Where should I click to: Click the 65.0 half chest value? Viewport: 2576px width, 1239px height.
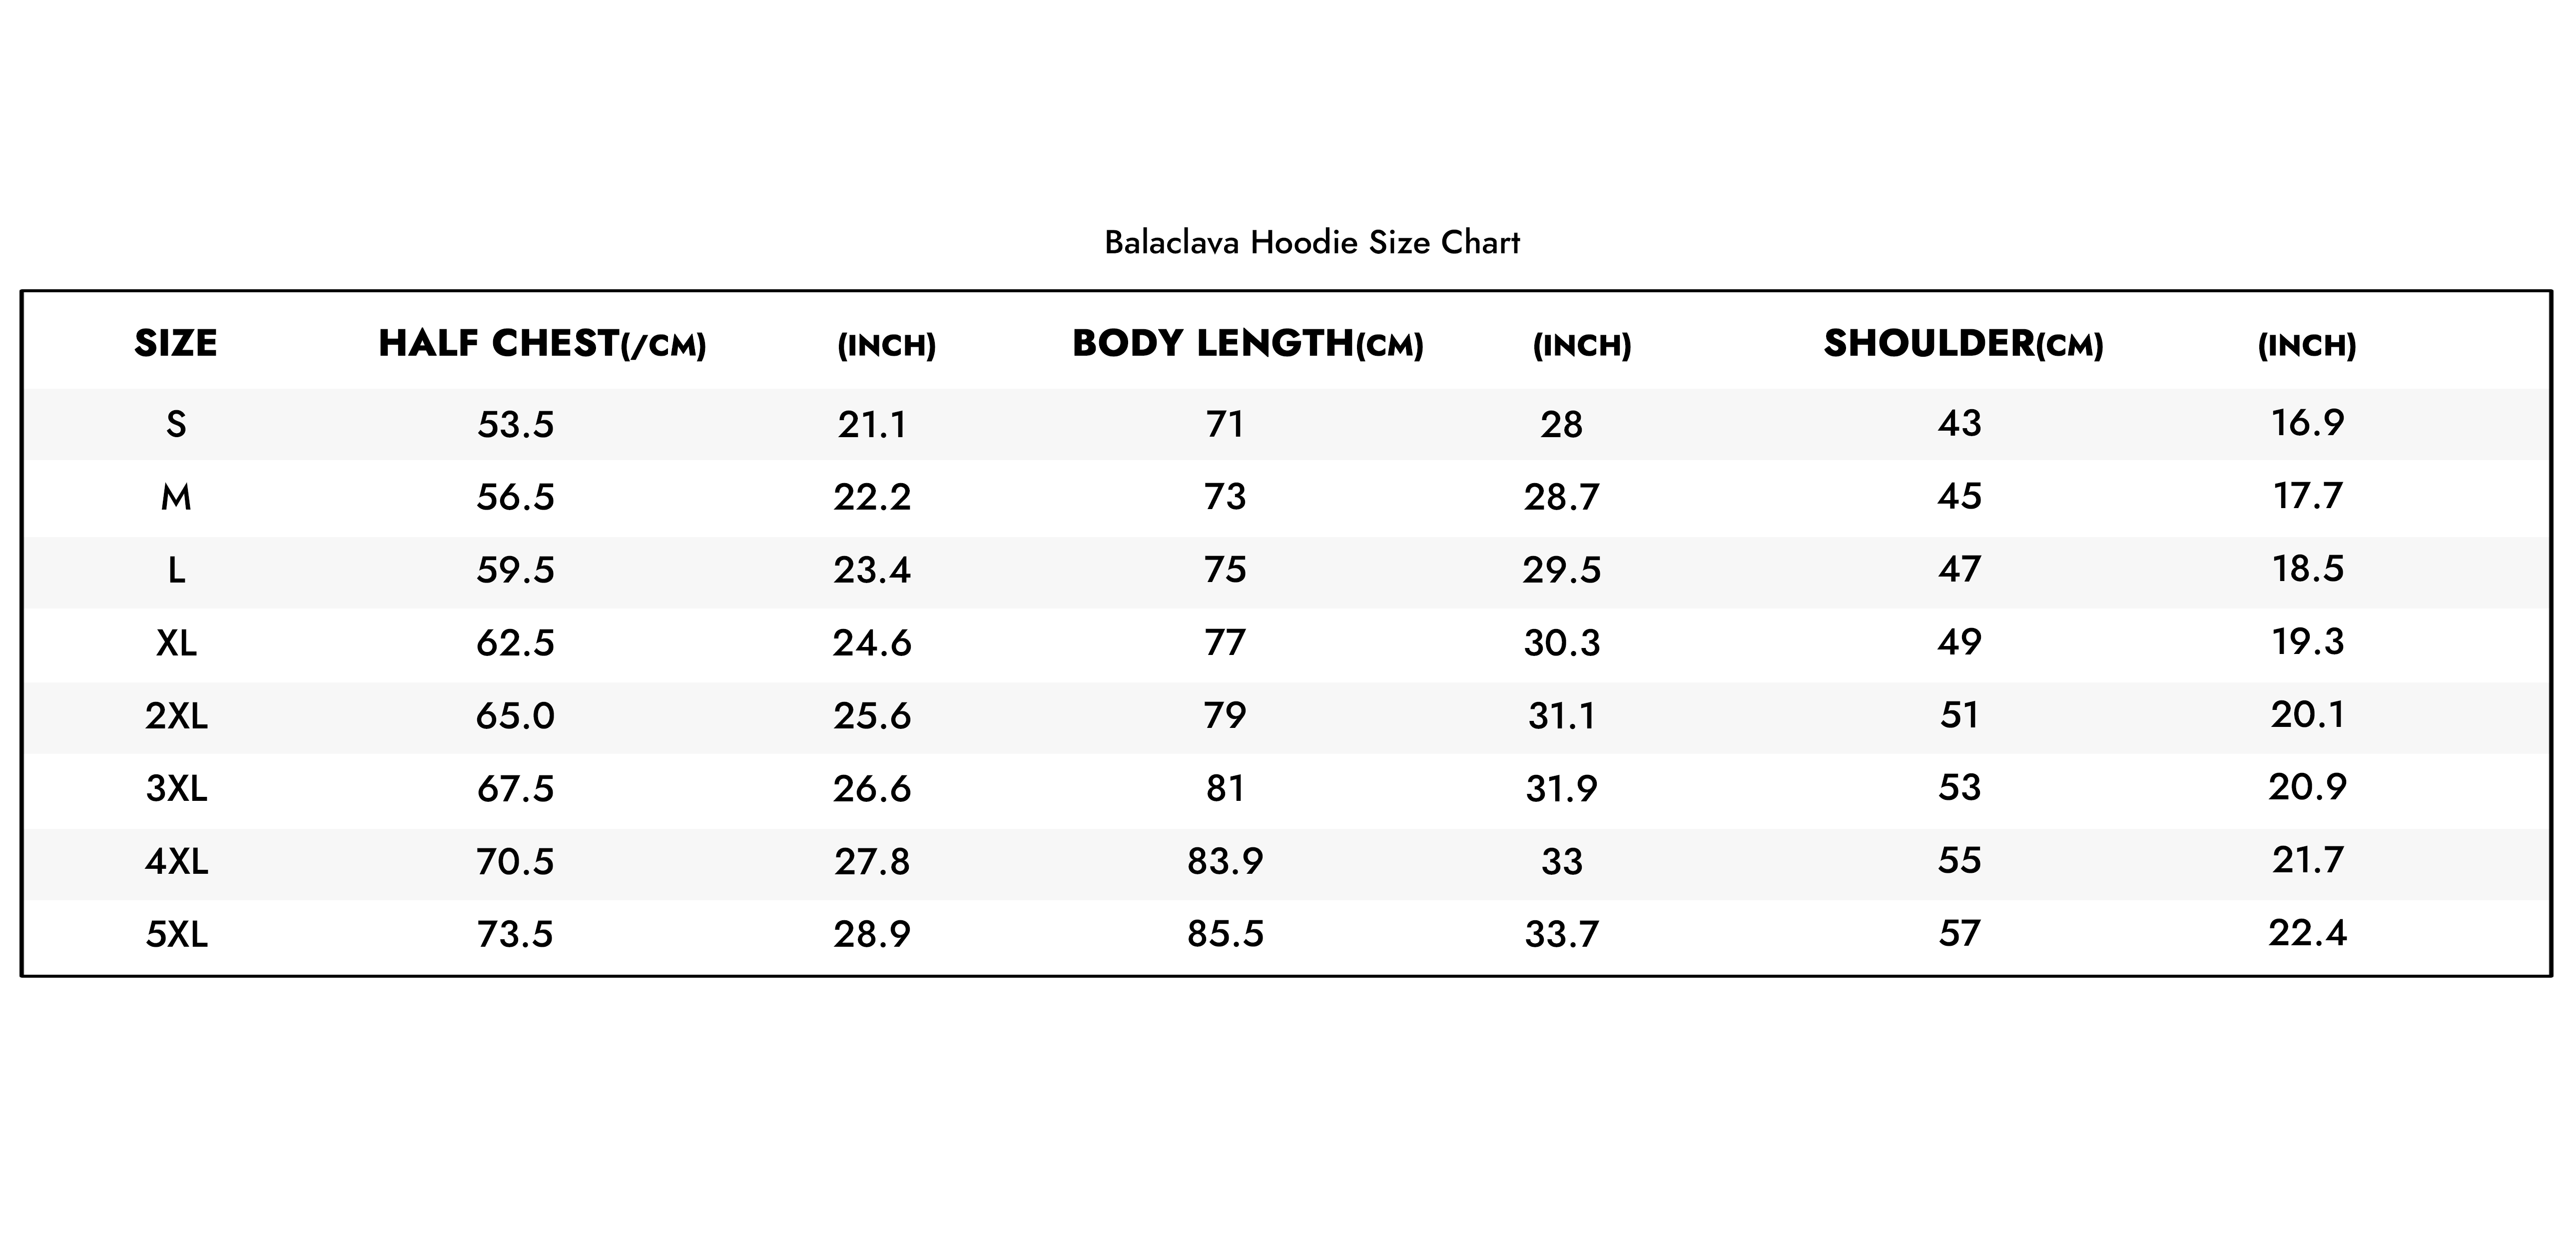(515, 716)
